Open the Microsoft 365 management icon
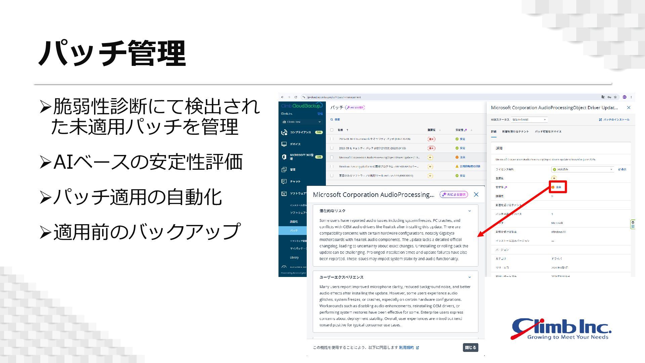The image size is (645, 363). click(284, 157)
